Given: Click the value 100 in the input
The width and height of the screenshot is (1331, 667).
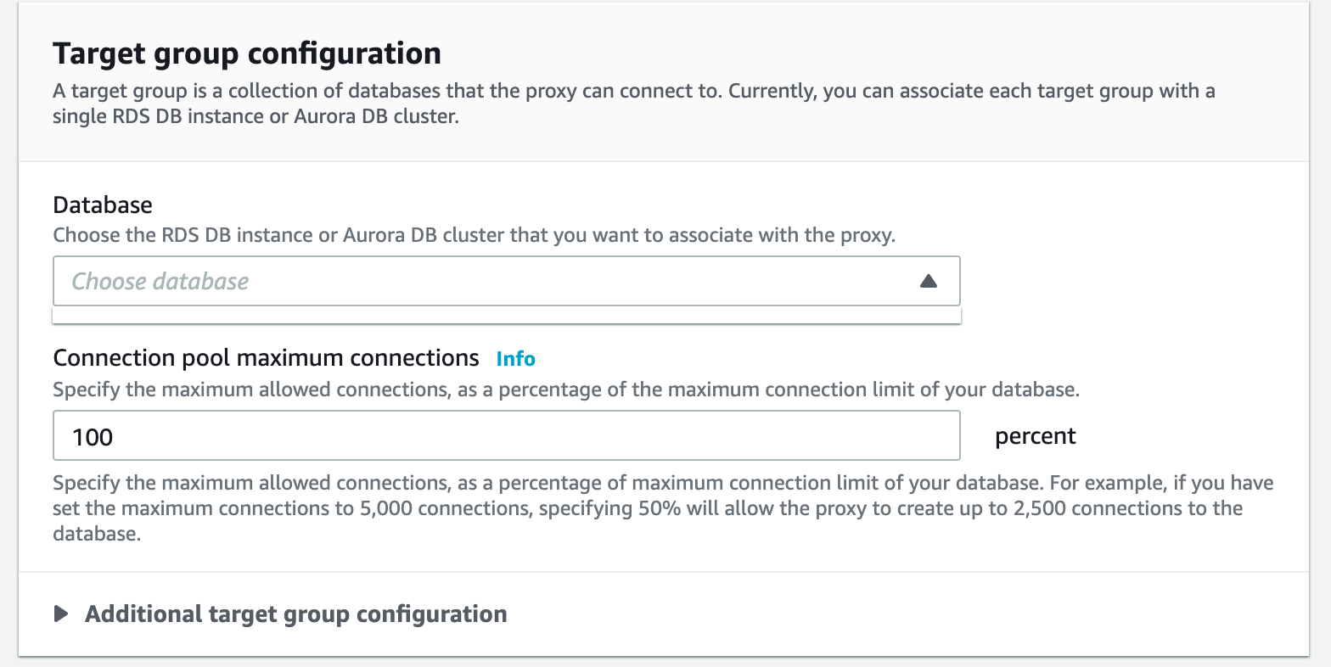Looking at the screenshot, I should click(x=93, y=437).
